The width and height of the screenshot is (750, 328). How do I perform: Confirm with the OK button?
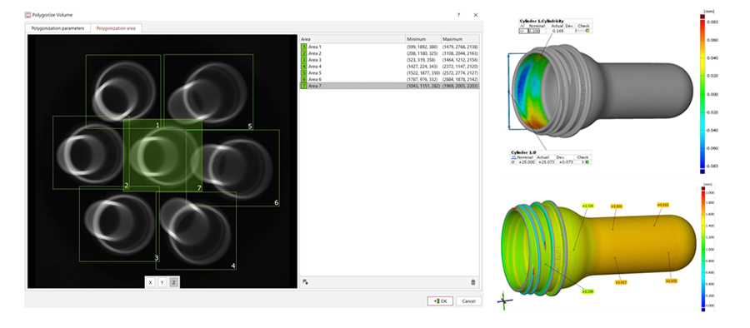[440, 301]
